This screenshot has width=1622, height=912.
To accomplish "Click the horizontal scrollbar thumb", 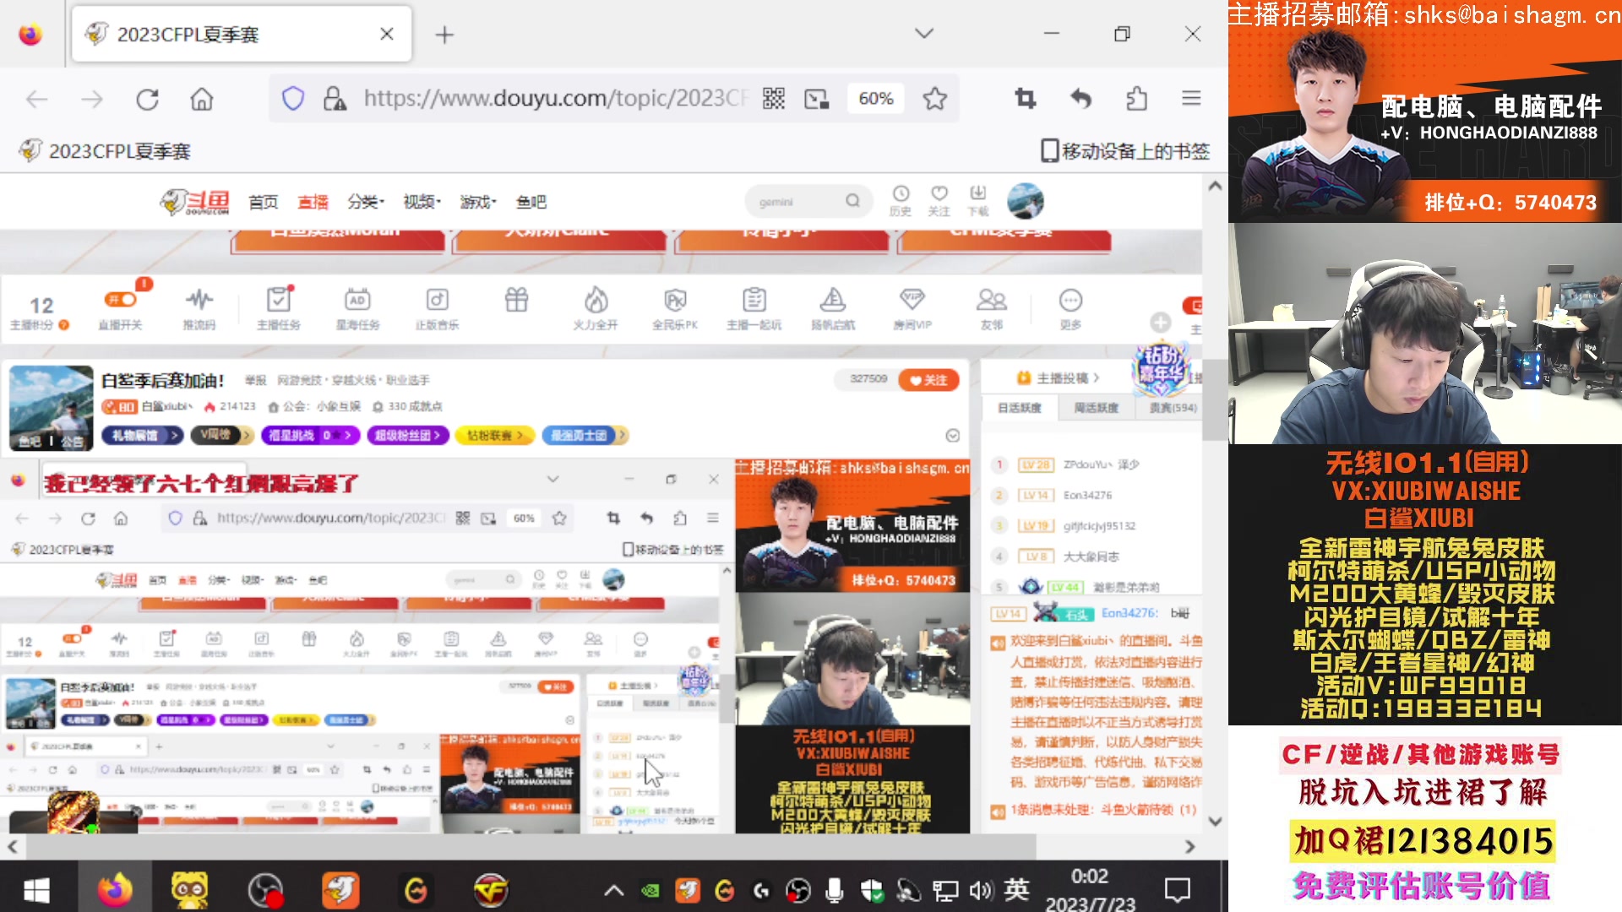I will pos(531,846).
